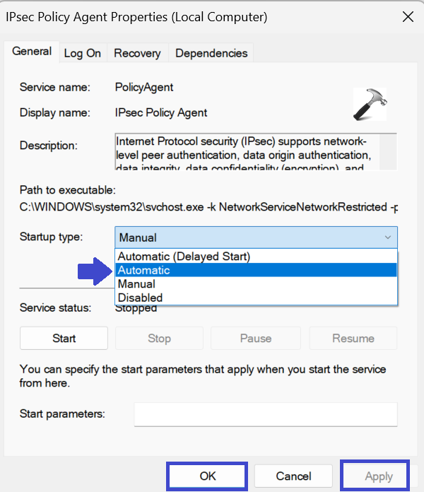Image resolution: width=424 pixels, height=492 pixels.
Task: Click the Pause service button
Action: [x=255, y=339]
